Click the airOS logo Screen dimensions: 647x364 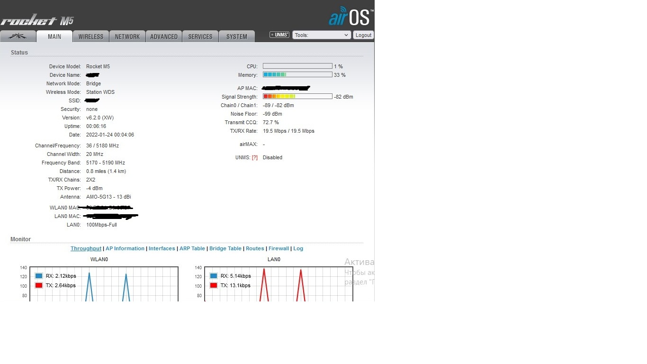pyautogui.click(x=350, y=17)
